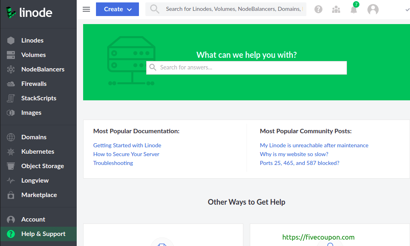Click the Most Popular Community Posts heading

(x=306, y=131)
